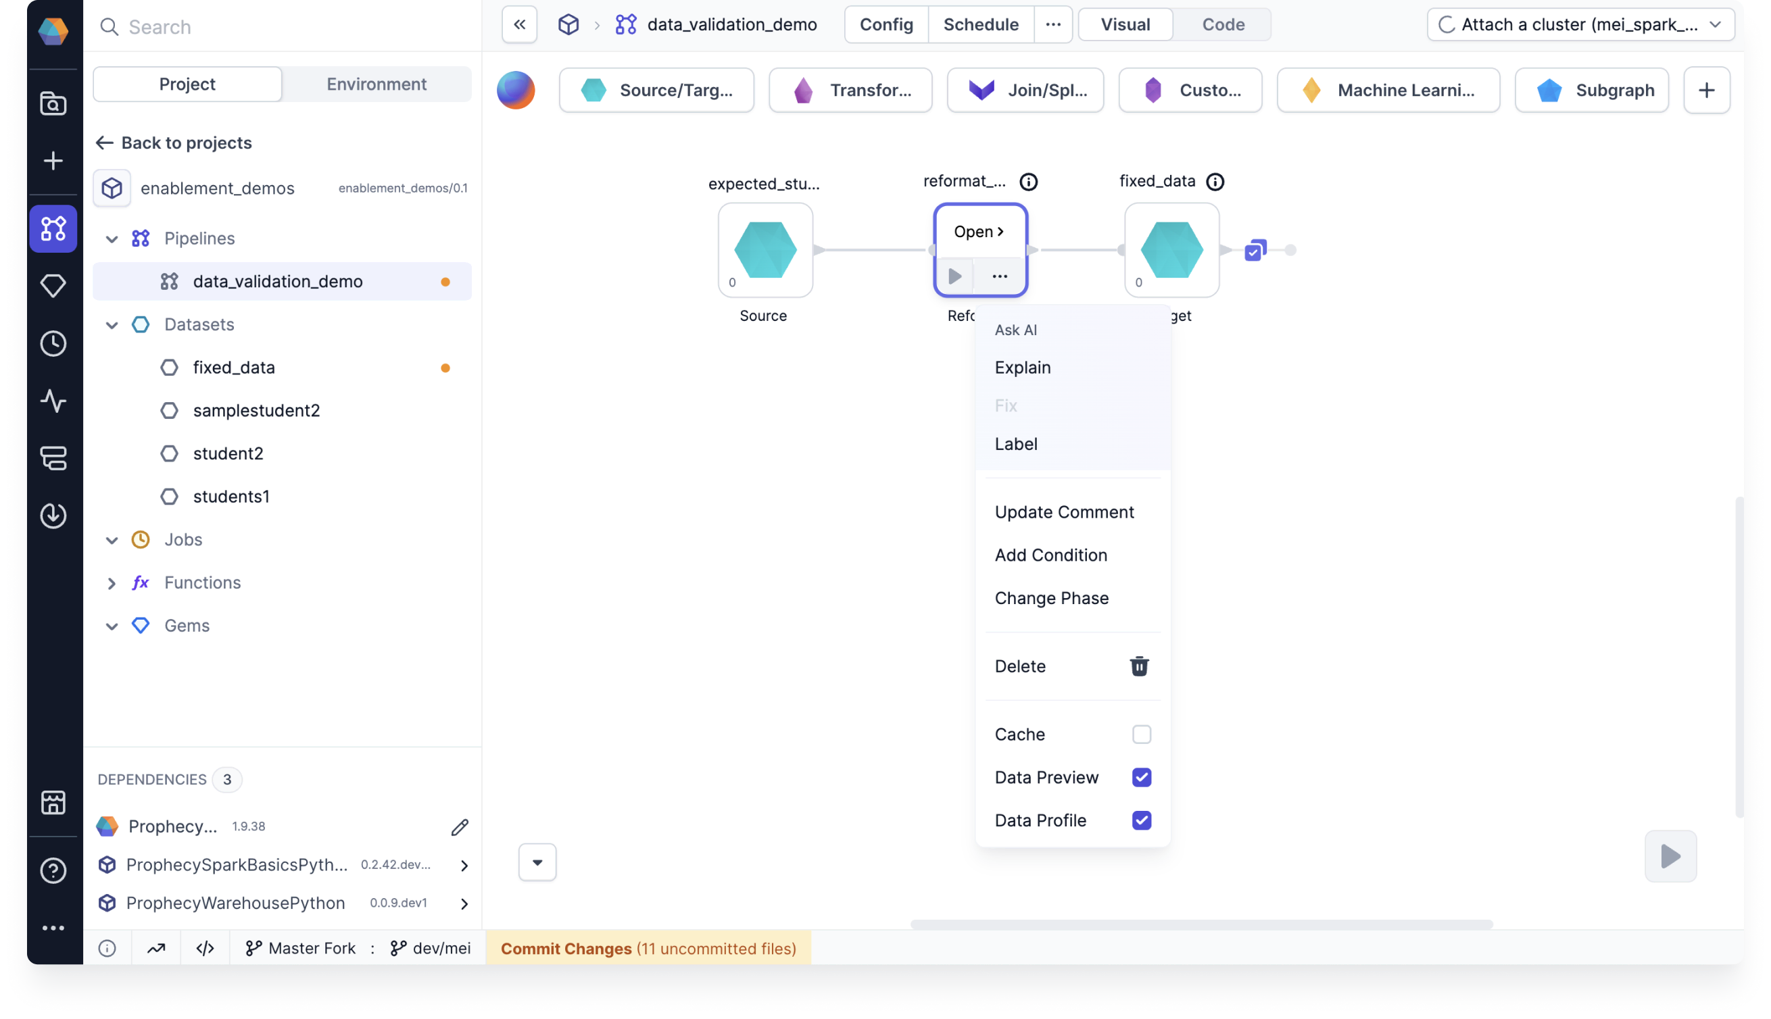Open the Attach a cluster dropdown
Image resolution: width=1771 pixels, height=1019 pixels.
[x=1580, y=24]
